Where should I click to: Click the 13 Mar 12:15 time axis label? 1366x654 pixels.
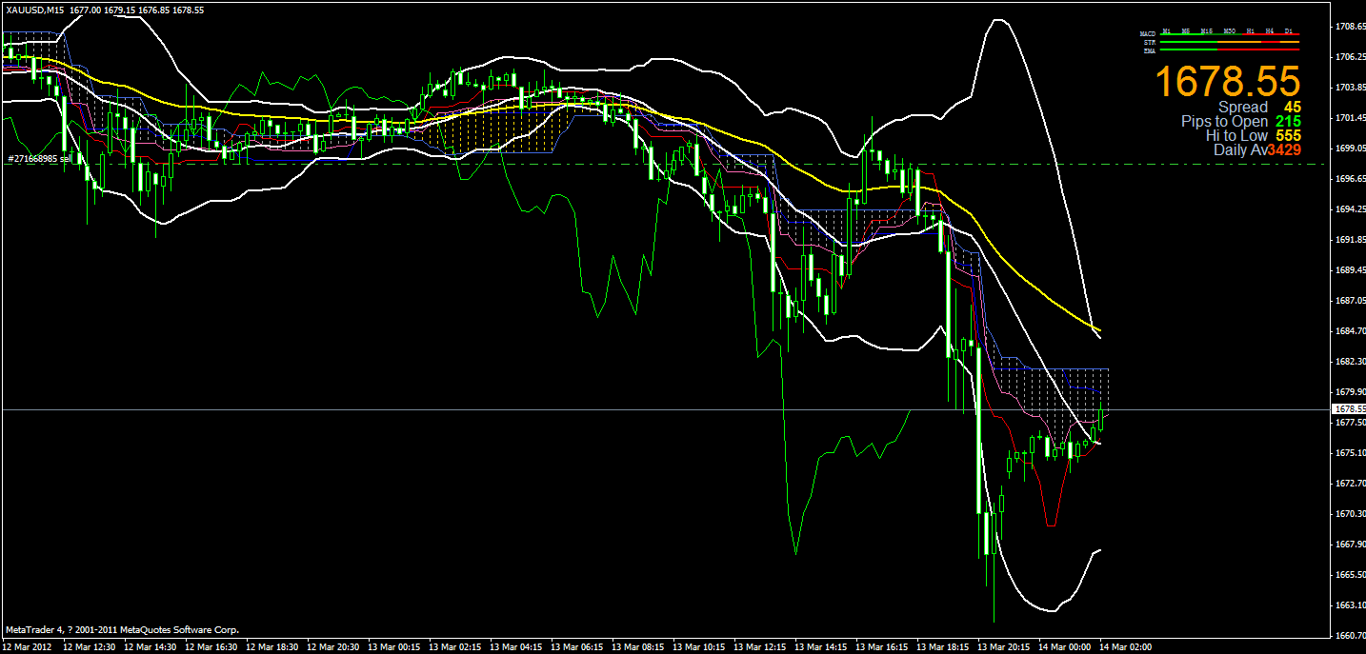[762, 646]
